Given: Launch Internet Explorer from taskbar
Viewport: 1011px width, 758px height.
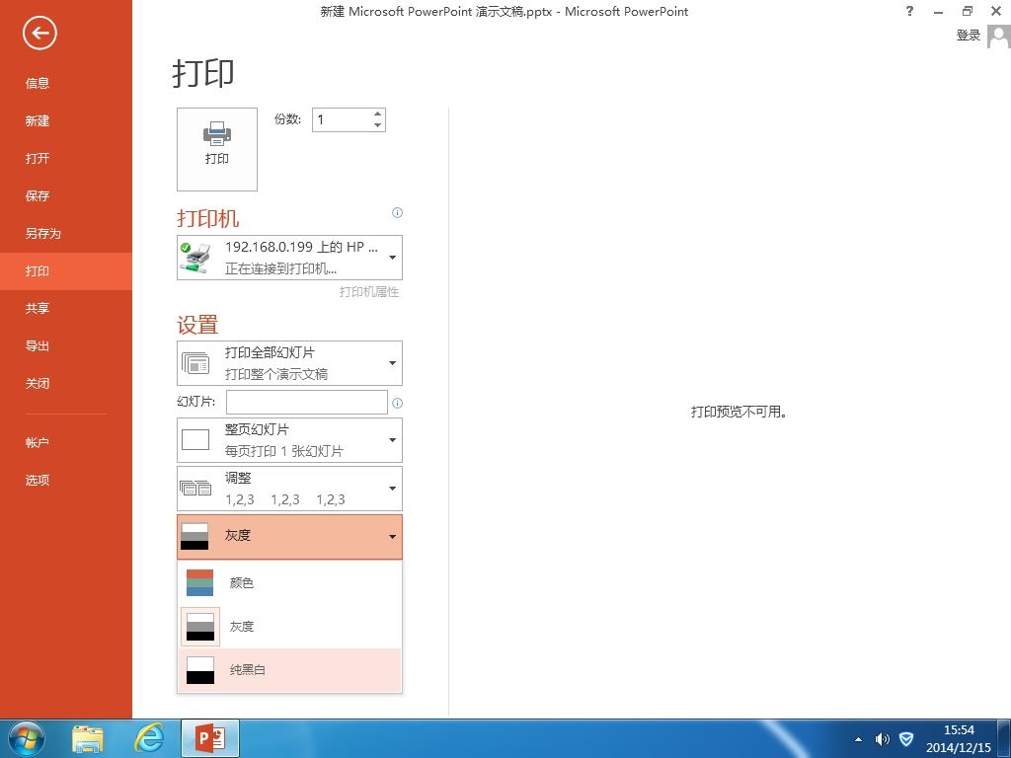Looking at the screenshot, I should (x=149, y=738).
